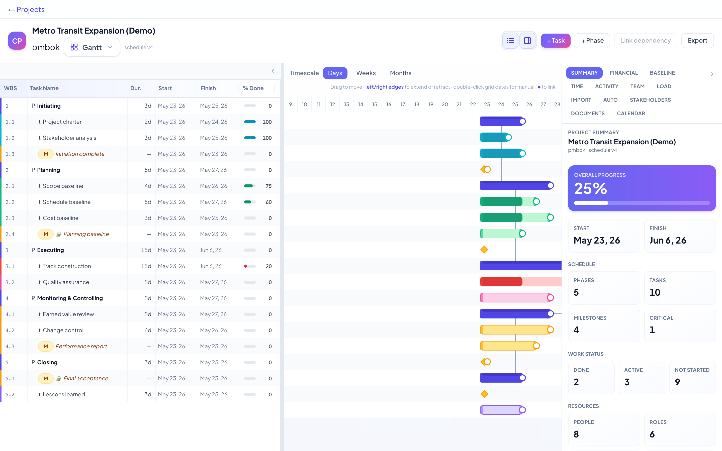
Task: Open the DOCUMENTS tab
Action: [587, 113]
